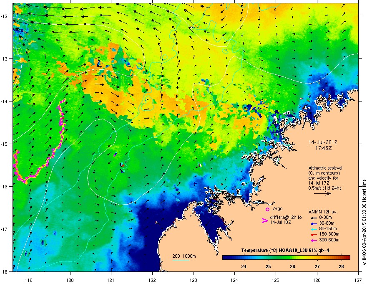Click the latitude axis label -17
The height and width of the screenshot is (284, 367).
point(4,229)
